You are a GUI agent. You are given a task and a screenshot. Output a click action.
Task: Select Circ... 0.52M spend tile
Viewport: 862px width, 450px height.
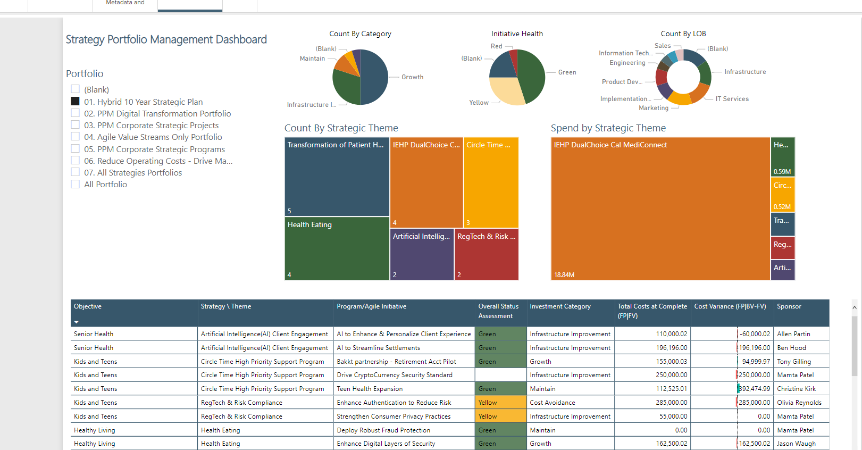click(x=783, y=194)
